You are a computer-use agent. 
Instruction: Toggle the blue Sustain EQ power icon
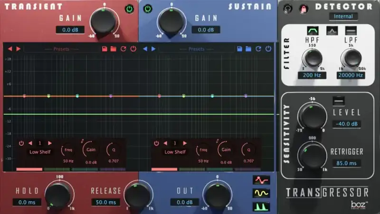[268, 49]
